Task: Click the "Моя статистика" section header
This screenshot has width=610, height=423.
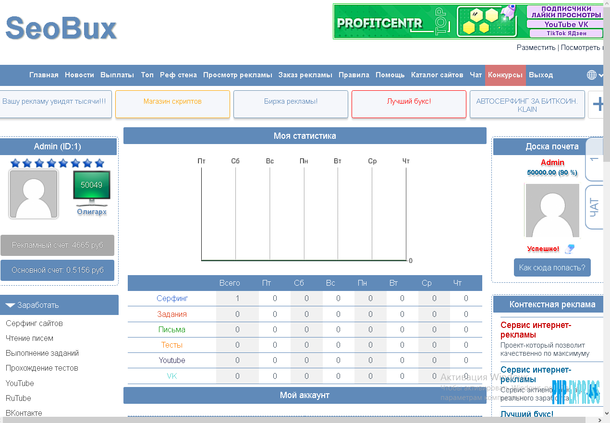Action: coord(305,136)
